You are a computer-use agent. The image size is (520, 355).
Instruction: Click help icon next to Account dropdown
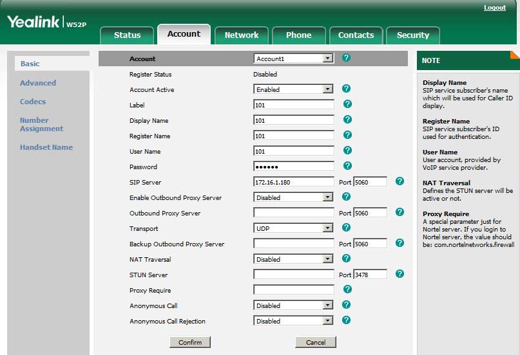click(346, 58)
